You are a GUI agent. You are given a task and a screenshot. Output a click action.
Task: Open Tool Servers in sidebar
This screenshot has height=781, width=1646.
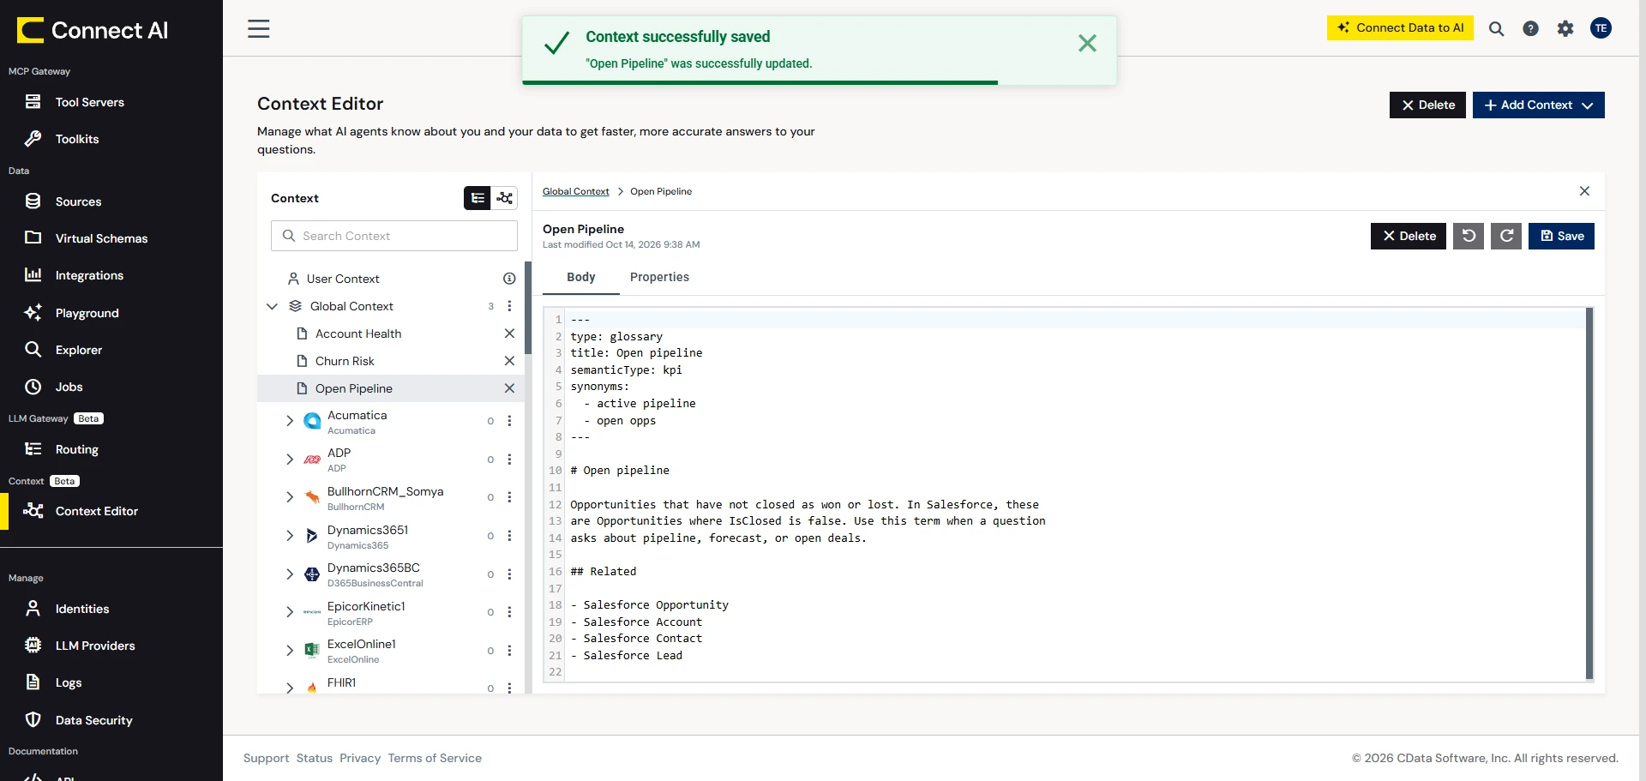(89, 102)
